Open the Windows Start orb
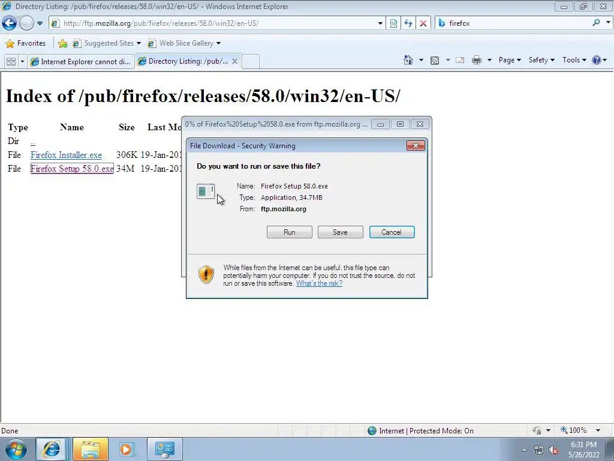Image resolution: width=614 pixels, height=461 pixels. coord(16,449)
